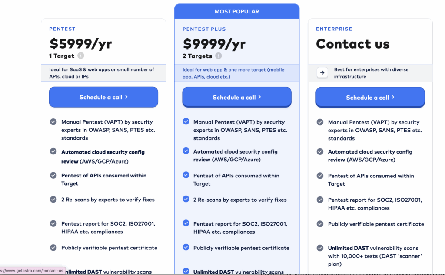Click checkmark beside Enterprise Publicly verifiable certificate
Image resolution: width=445 pixels, height=275 pixels.
coord(320,224)
